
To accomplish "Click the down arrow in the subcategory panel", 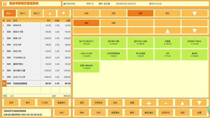I will [195, 31].
